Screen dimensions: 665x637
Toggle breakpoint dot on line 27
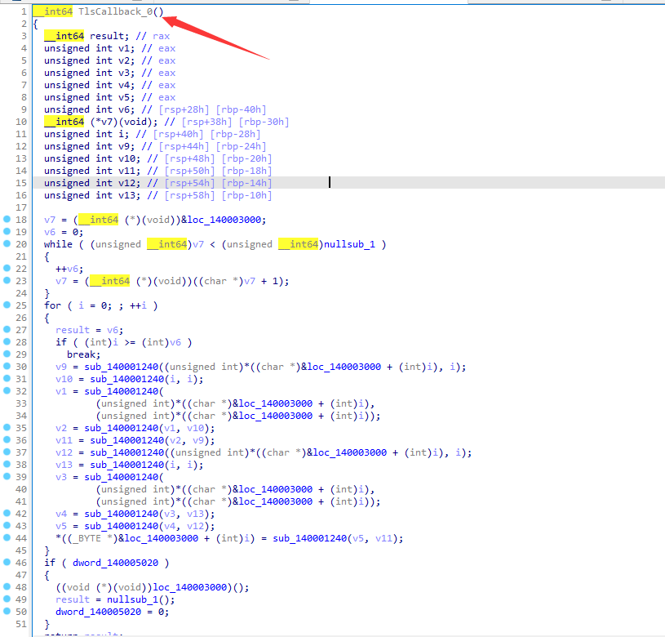point(7,329)
